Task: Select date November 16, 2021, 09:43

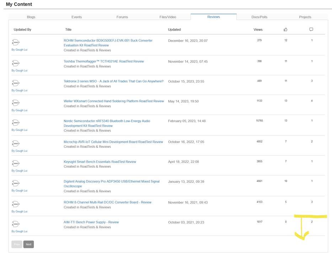Action: 188,202
